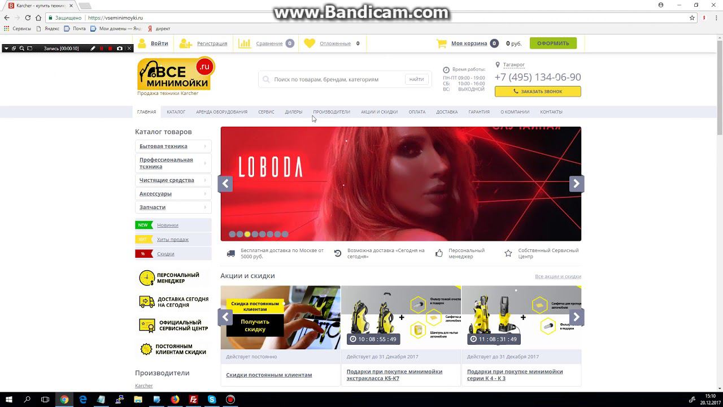Select the last banner slide dot
The width and height of the screenshot is (723, 407).
pos(285,234)
